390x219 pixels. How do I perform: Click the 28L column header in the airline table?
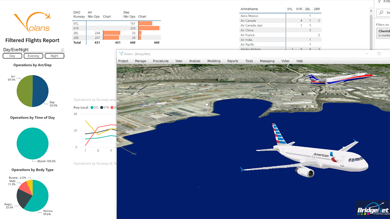point(308,9)
